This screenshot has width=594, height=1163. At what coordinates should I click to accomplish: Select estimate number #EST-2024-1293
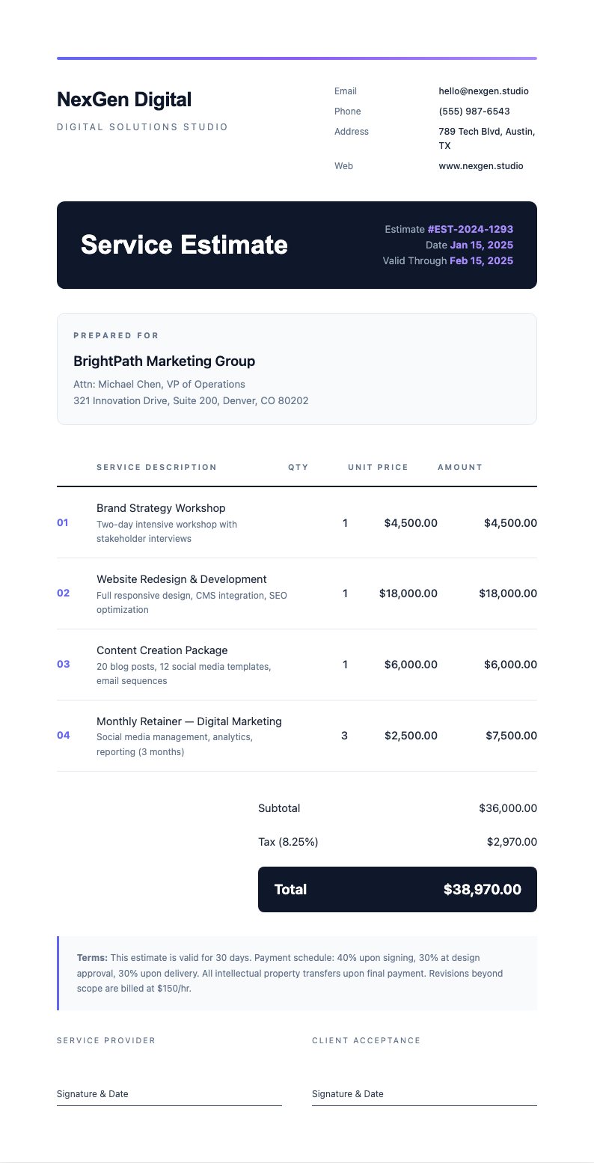(471, 230)
